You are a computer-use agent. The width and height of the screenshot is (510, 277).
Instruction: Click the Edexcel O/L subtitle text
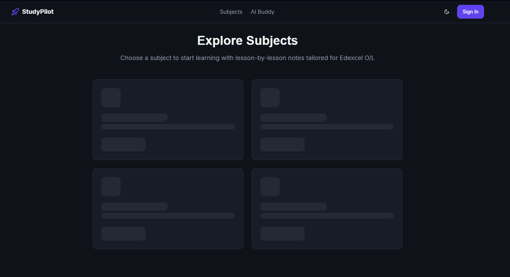pyautogui.click(x=248, y=58)
